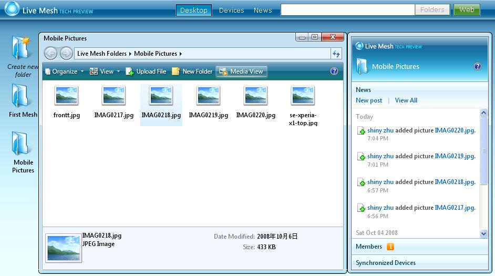Open IMAG0218.jpg link in news feed
Screen dimensions: 495x276
455,182
